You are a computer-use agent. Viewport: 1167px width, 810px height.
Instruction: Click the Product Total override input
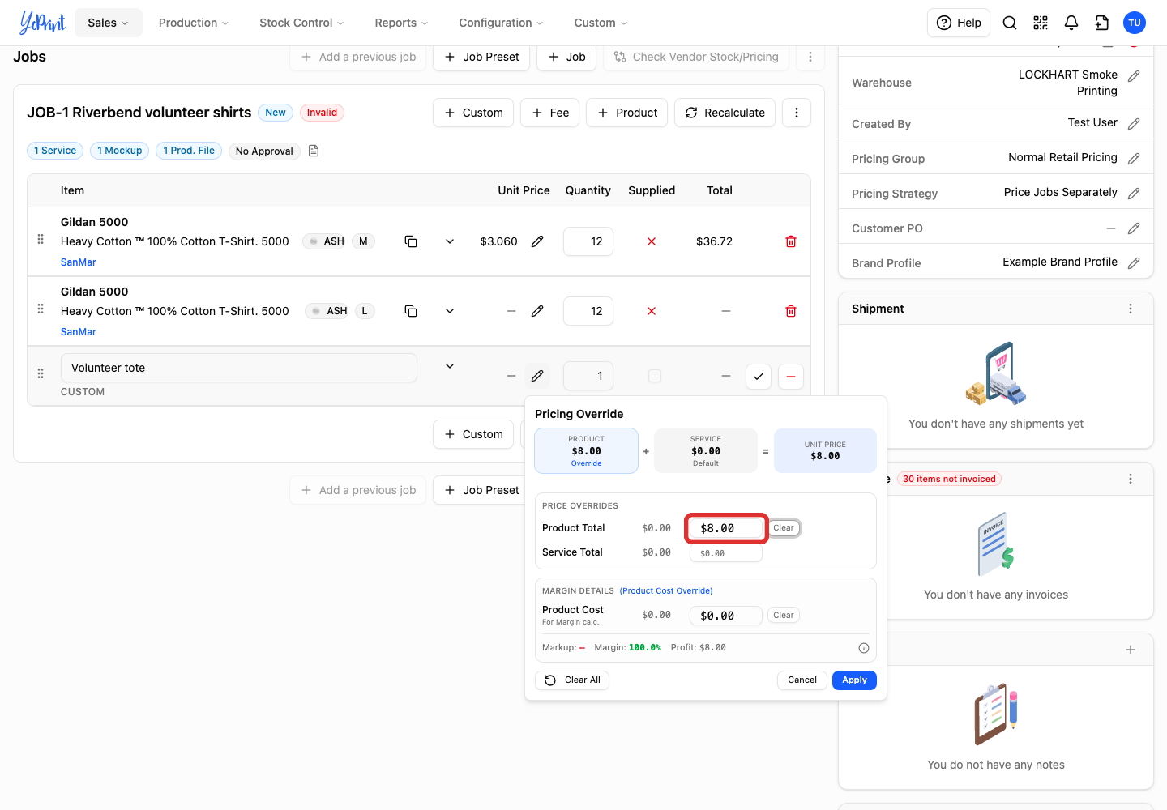726,528
